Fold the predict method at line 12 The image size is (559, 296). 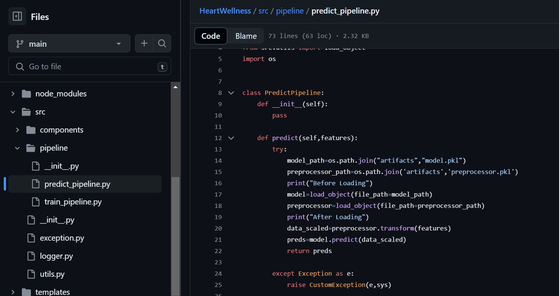[231, 138]
